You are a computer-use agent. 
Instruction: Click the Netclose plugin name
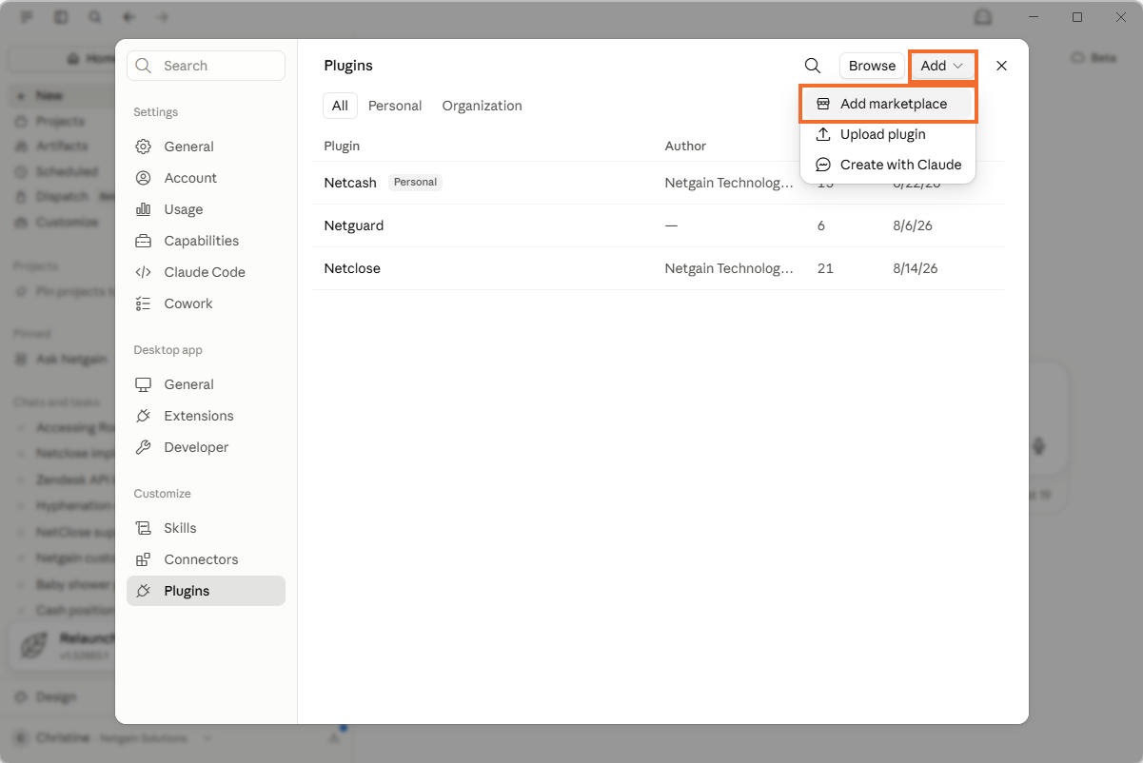[352, 268]
